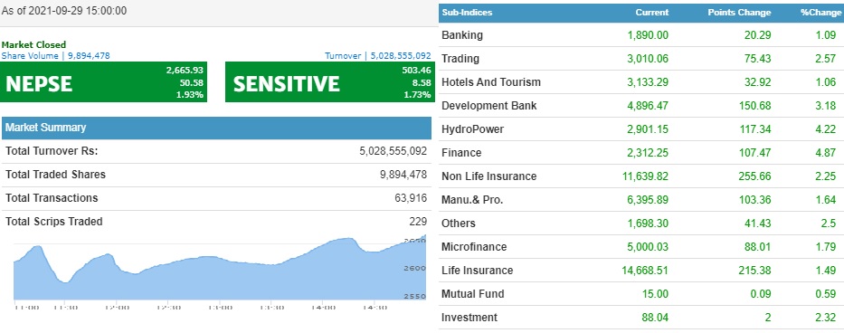Click the HydroPower row name
Screen dimensions: 844x333
472,129
